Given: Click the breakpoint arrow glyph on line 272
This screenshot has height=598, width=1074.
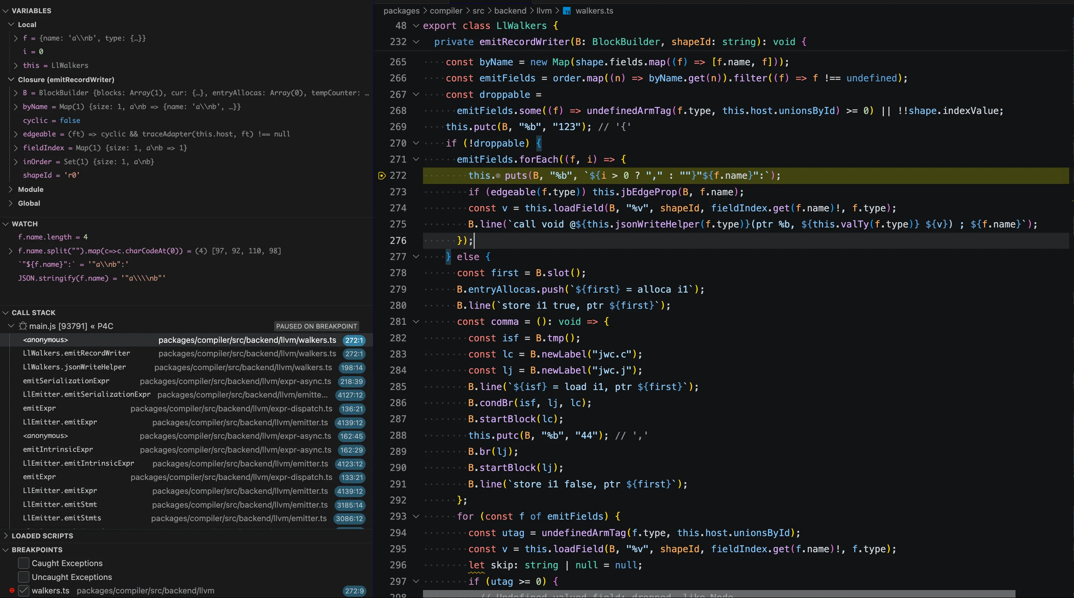Looking at the screenshot, I should point(381,176).
